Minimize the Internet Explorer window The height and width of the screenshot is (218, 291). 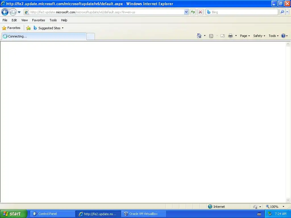[274, 3]
